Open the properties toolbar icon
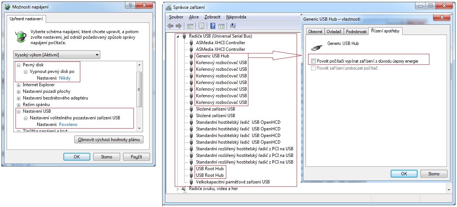The height and width of the screenshot is (207, 457). (201, 26)
